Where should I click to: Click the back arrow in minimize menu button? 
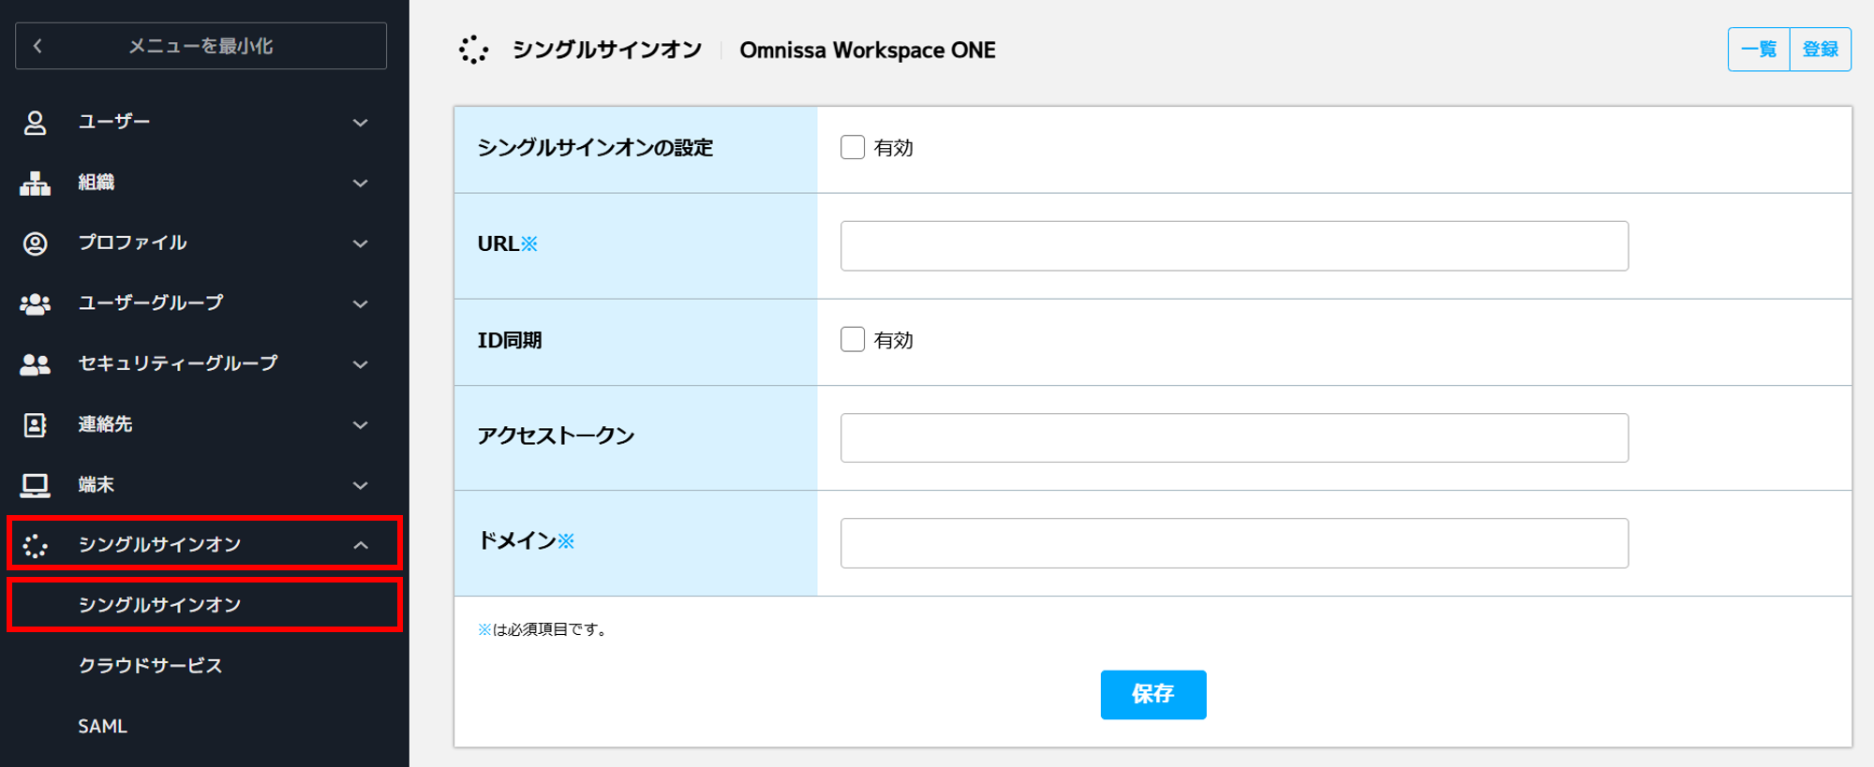click(x=37, y=46)
